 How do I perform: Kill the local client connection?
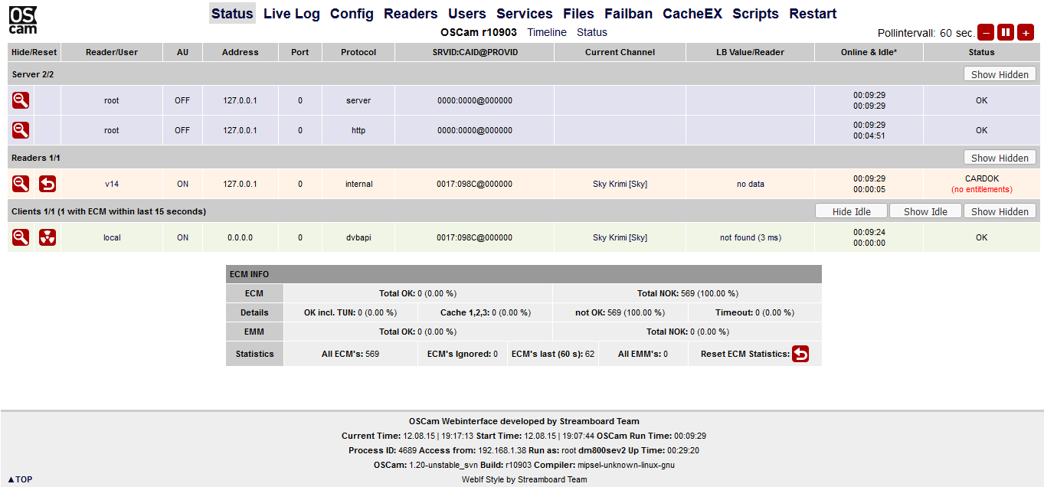pos(47,237)
